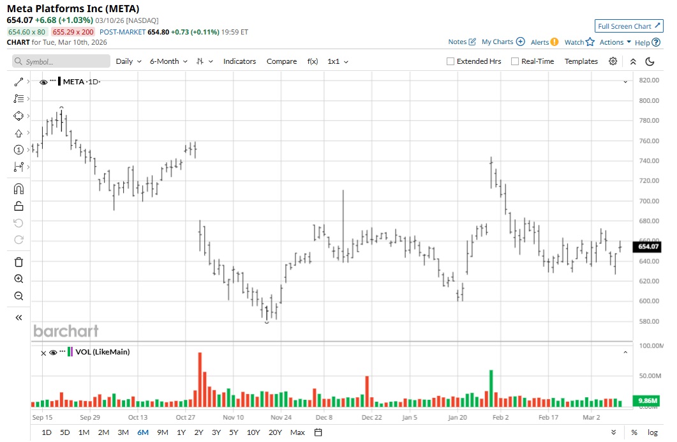Open the Daily frequency dropdown

tap(129, 61)
